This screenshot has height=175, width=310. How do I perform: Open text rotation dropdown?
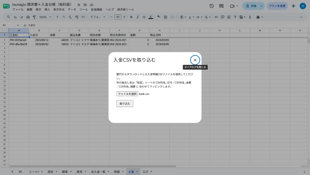click(207, 17)
